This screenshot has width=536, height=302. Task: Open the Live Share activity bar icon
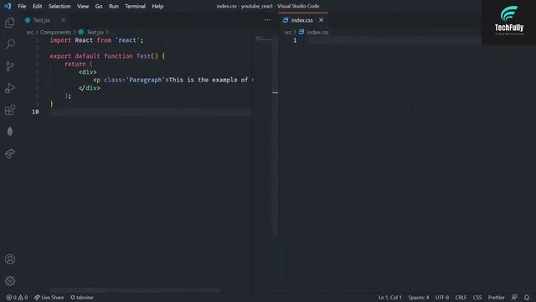10,154
